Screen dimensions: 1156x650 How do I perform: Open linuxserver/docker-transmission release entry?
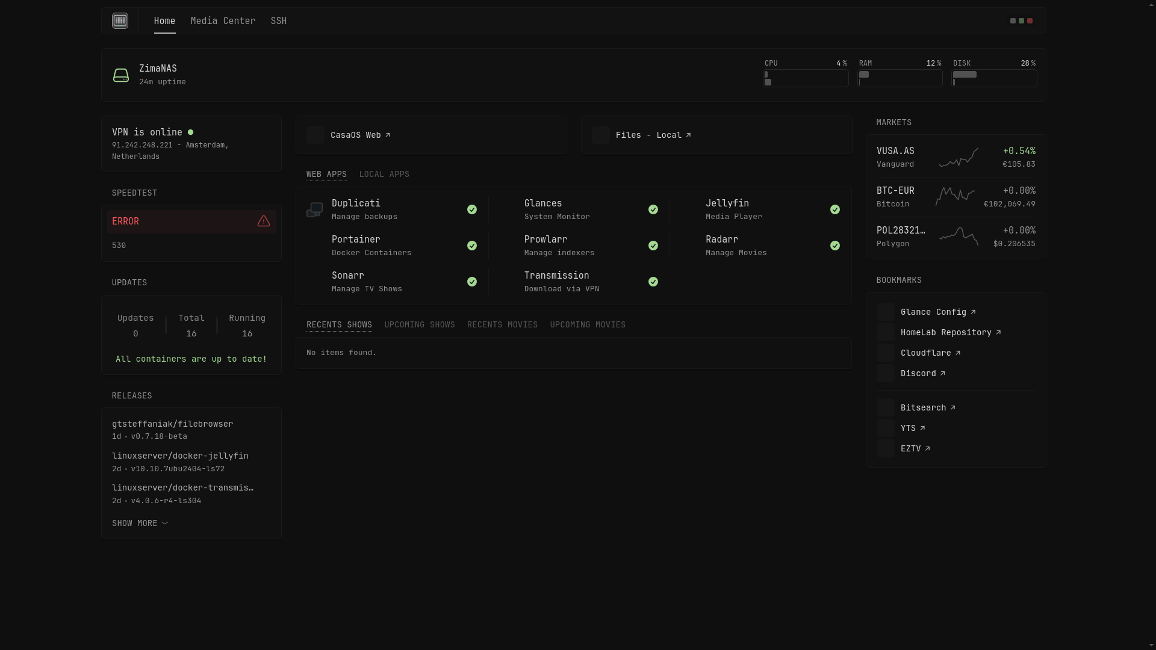pyautogui.click(x=182, y=487)
